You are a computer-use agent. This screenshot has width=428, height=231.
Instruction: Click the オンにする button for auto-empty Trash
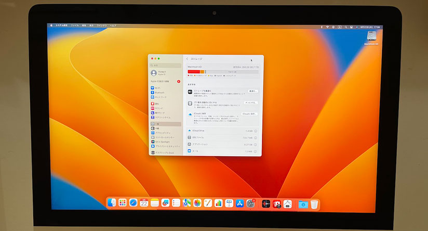251,103
